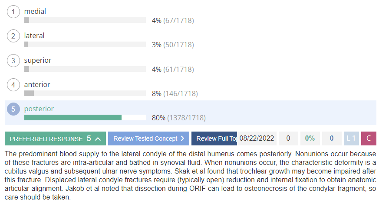Click the pink C badge icon

click(369, 138)
